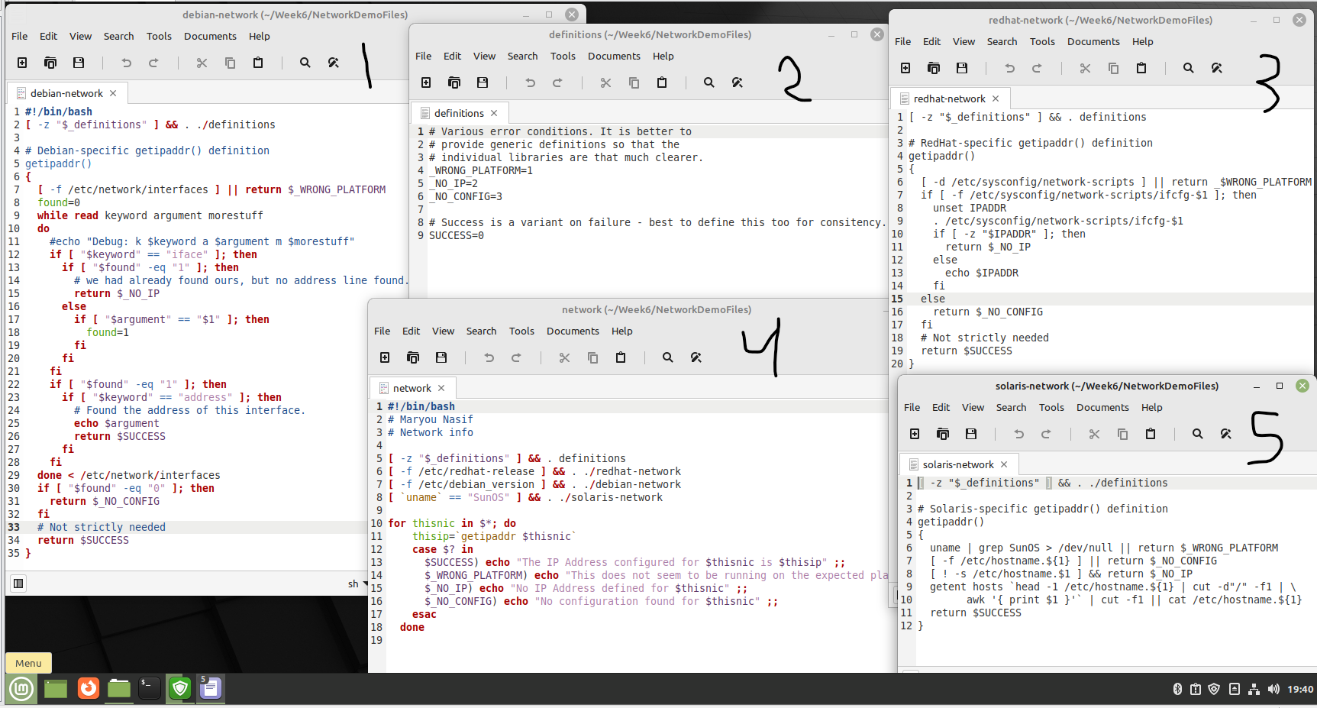
Task: Save the redhat-network file
Action: click(961, 68)
